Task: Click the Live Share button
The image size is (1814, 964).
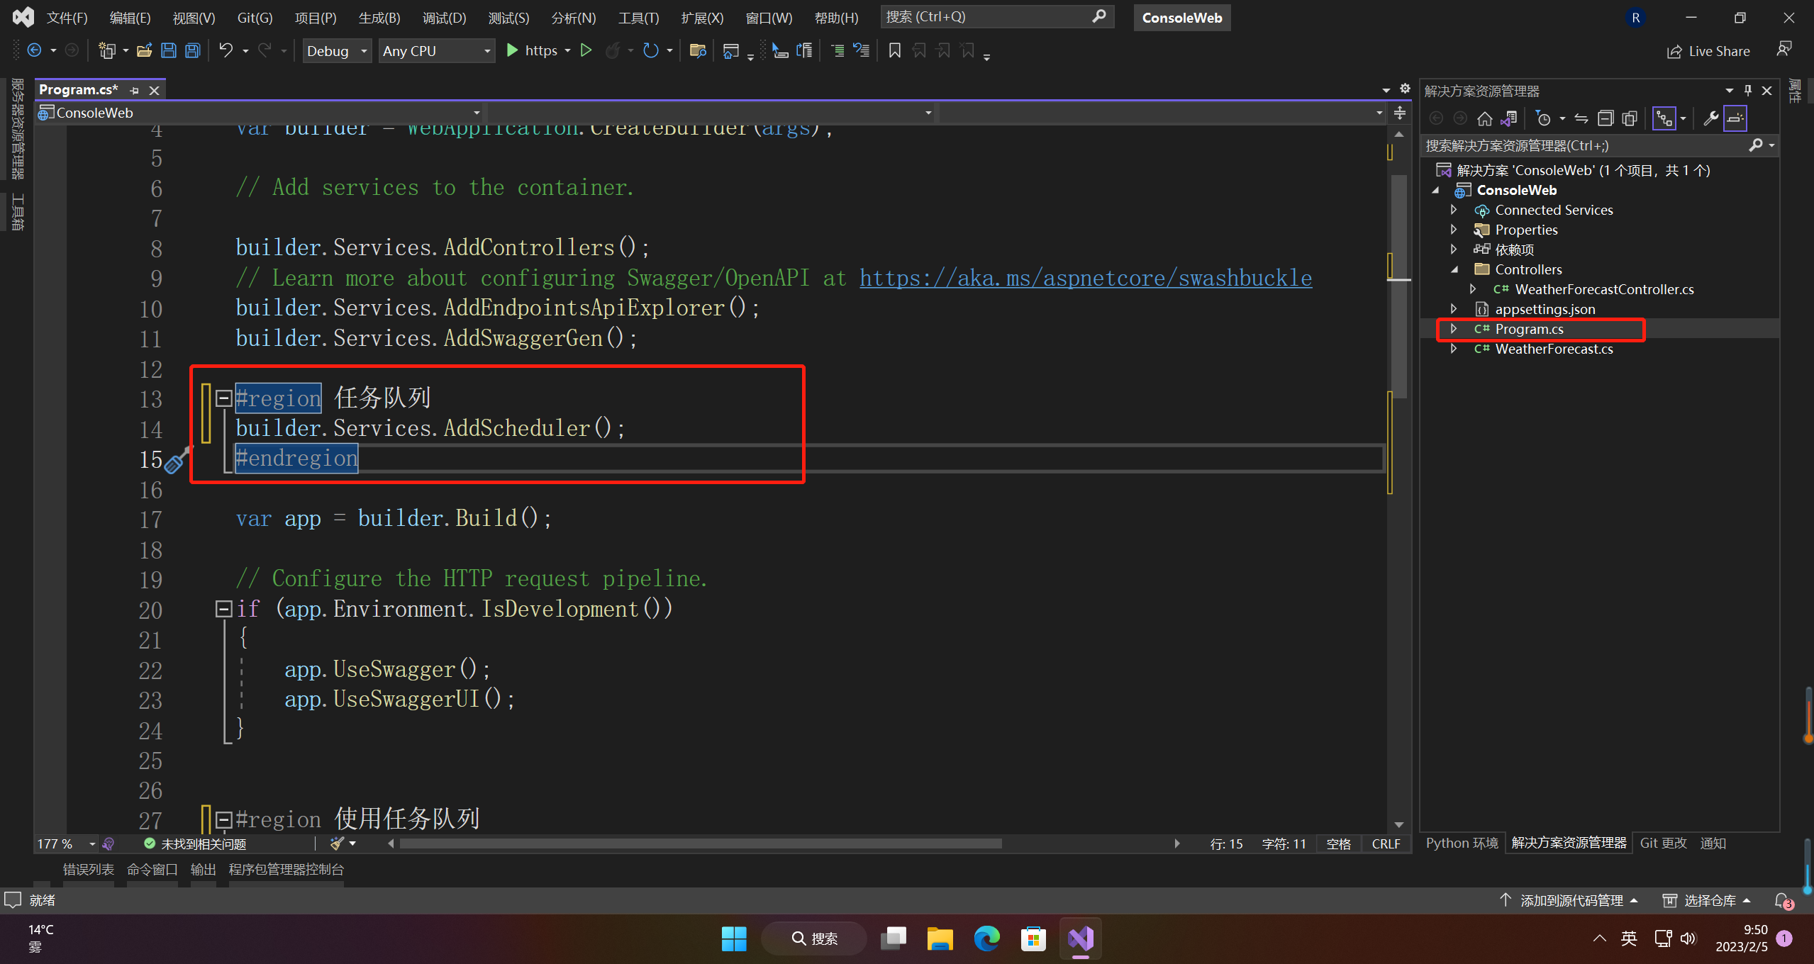Action: (x=1708, y=51)
